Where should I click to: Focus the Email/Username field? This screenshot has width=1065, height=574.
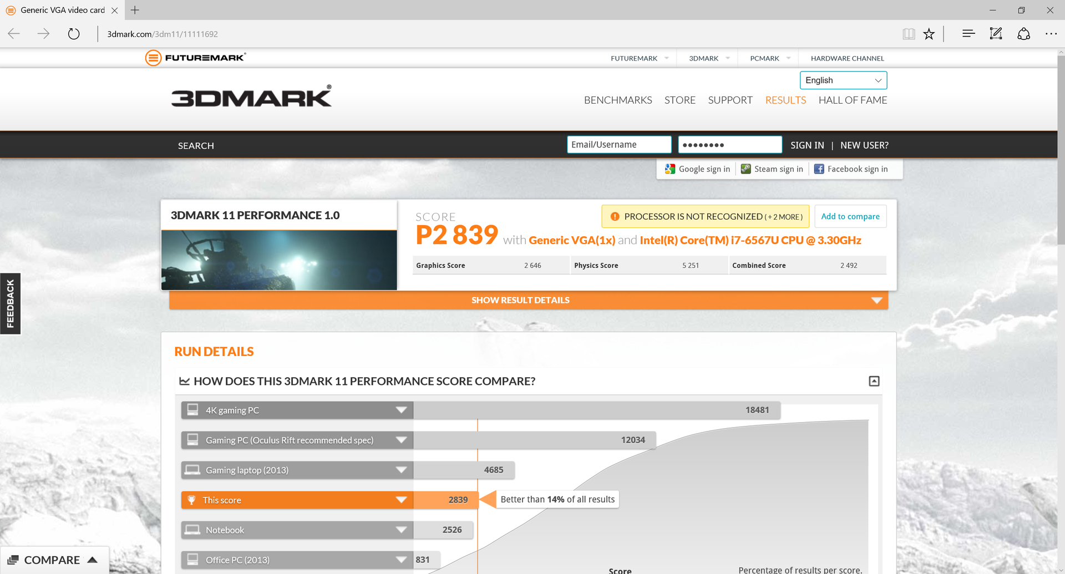tap(619, 144)
